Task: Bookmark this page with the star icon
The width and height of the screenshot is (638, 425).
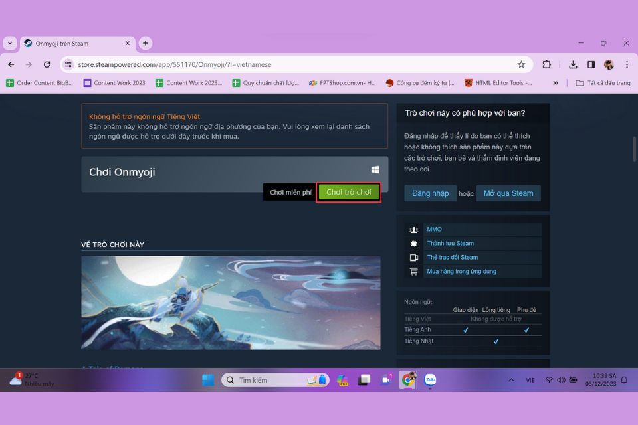Action: coord(521,64)
